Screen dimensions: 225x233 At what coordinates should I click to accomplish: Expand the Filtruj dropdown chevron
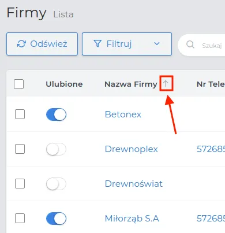point(157,44)
